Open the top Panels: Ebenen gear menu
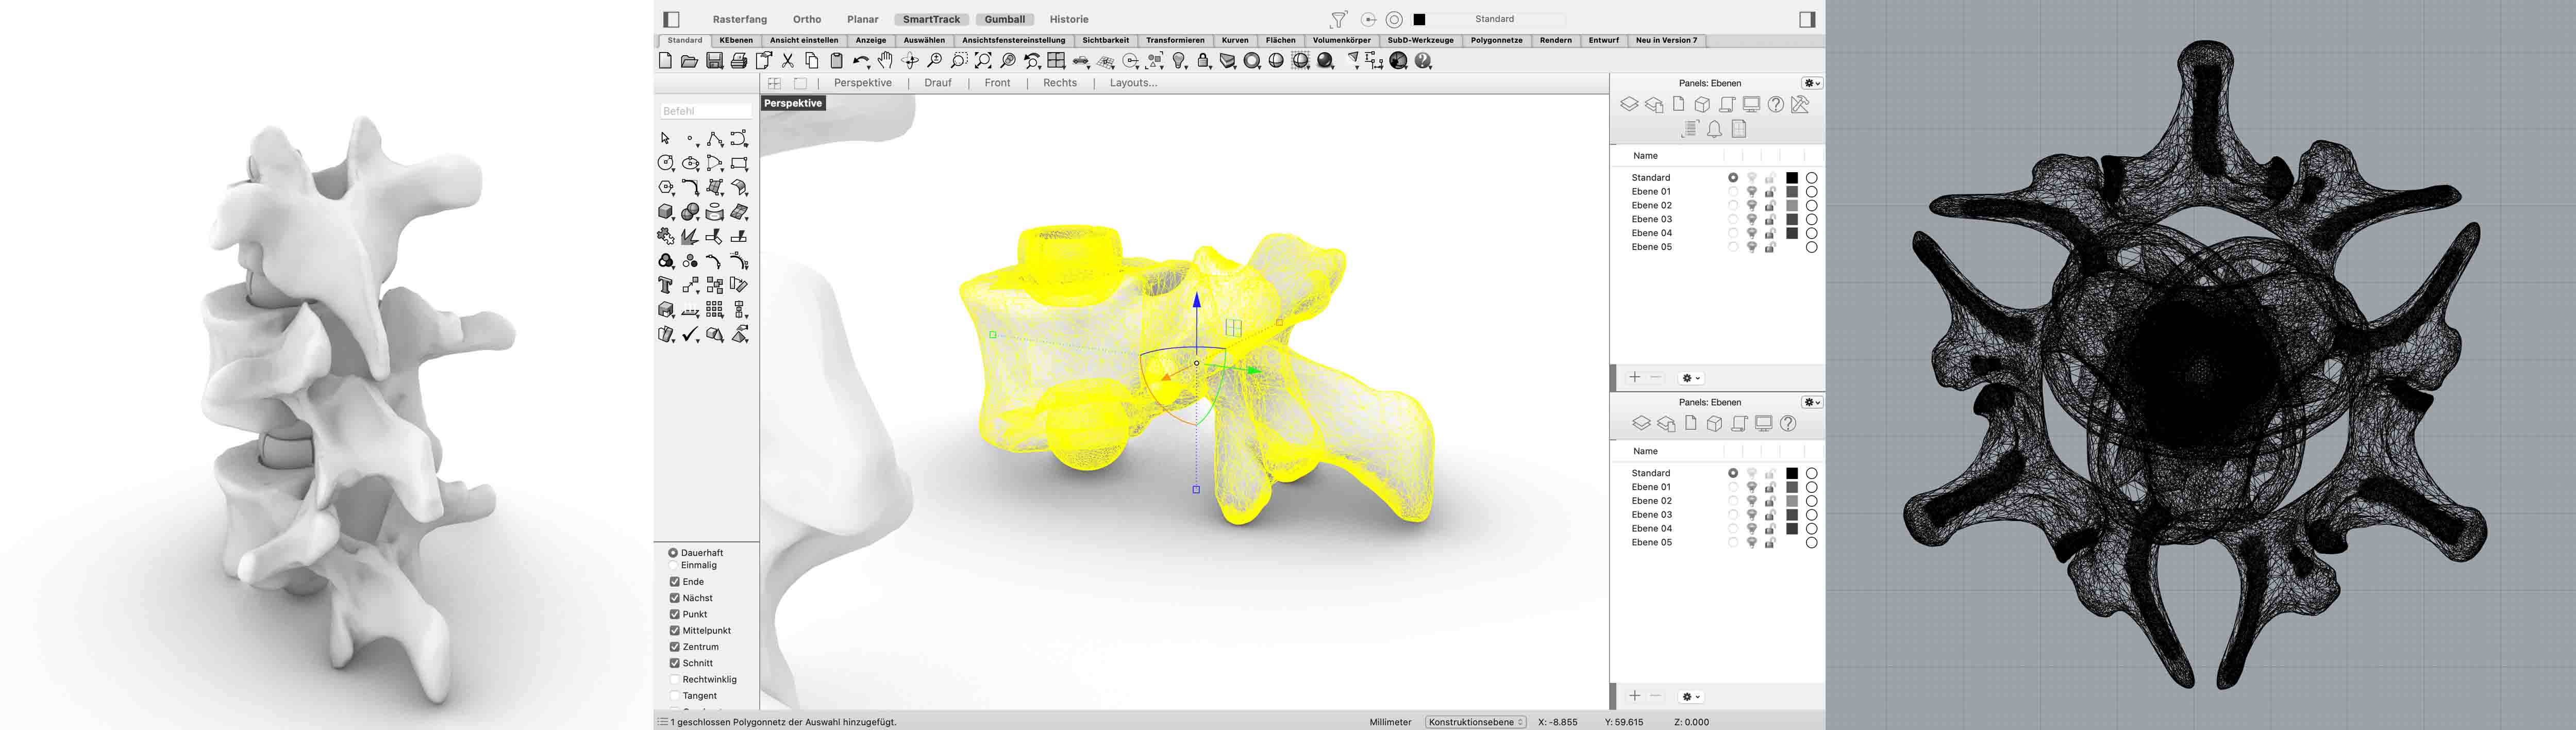The width and height of the screenshot is (2576, 730). tap(1811, 83)
